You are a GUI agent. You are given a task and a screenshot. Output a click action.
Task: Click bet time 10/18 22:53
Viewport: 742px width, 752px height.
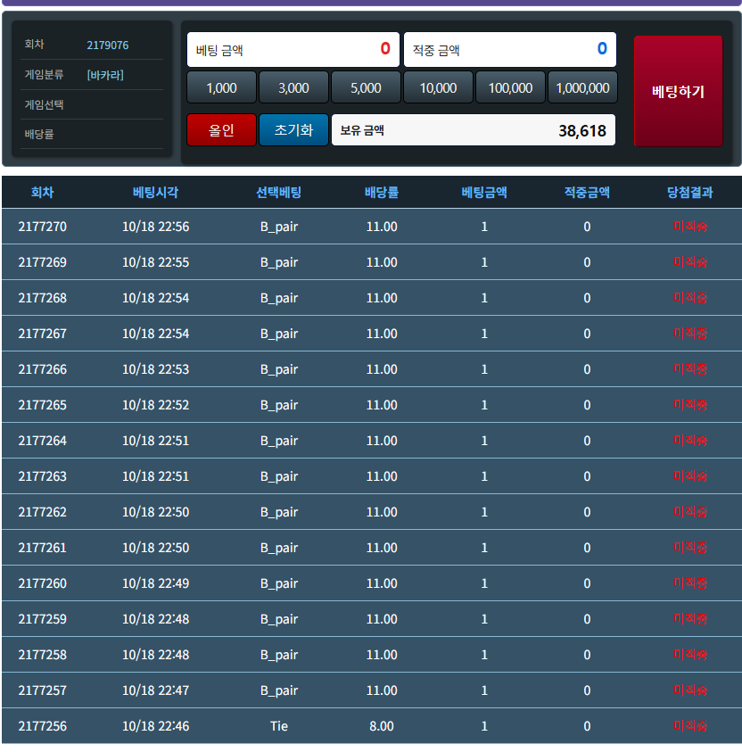click(x=155, y=369)
